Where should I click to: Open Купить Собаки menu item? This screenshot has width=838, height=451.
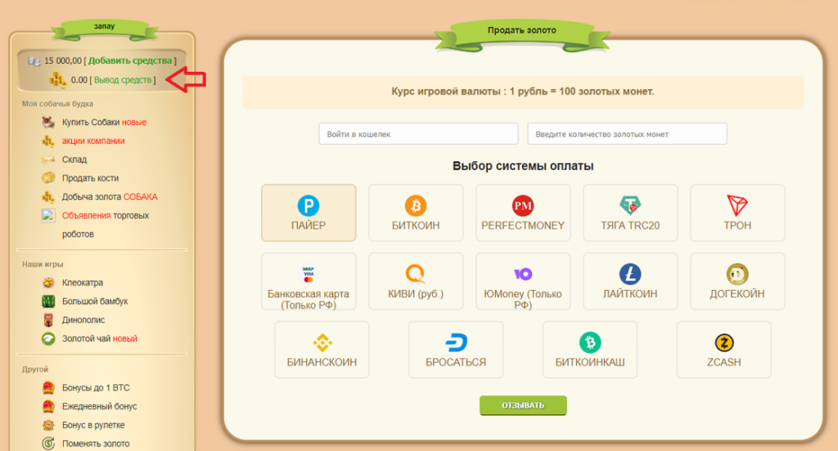click(104, 123)
